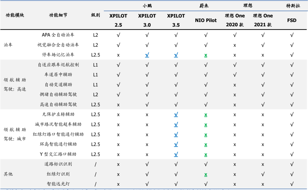Screen dimensions: 308x190
Task: Click the FSD checkmark in 智能远光灯 row
Action: click(292, 184)
